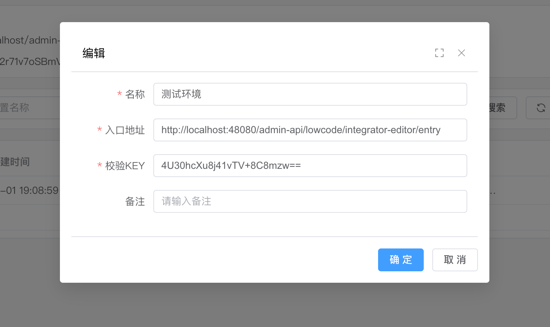Click the 校验KEY label text

coord(125,166)
